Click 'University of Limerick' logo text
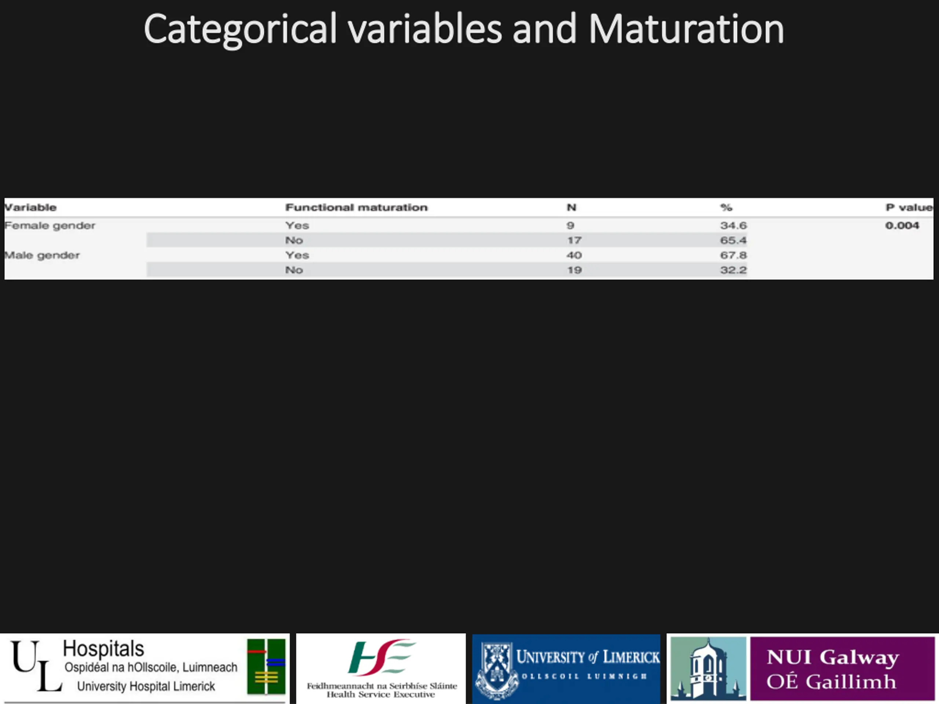The height and width of the screenshot is (704, 939). [588, 657]
